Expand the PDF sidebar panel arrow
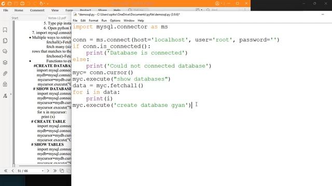The image size is (332, 186). point(11,94)
